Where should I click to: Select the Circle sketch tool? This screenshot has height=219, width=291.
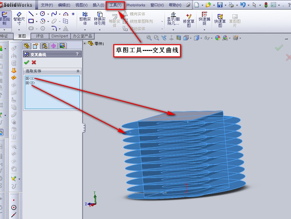[x=42, y=14]
